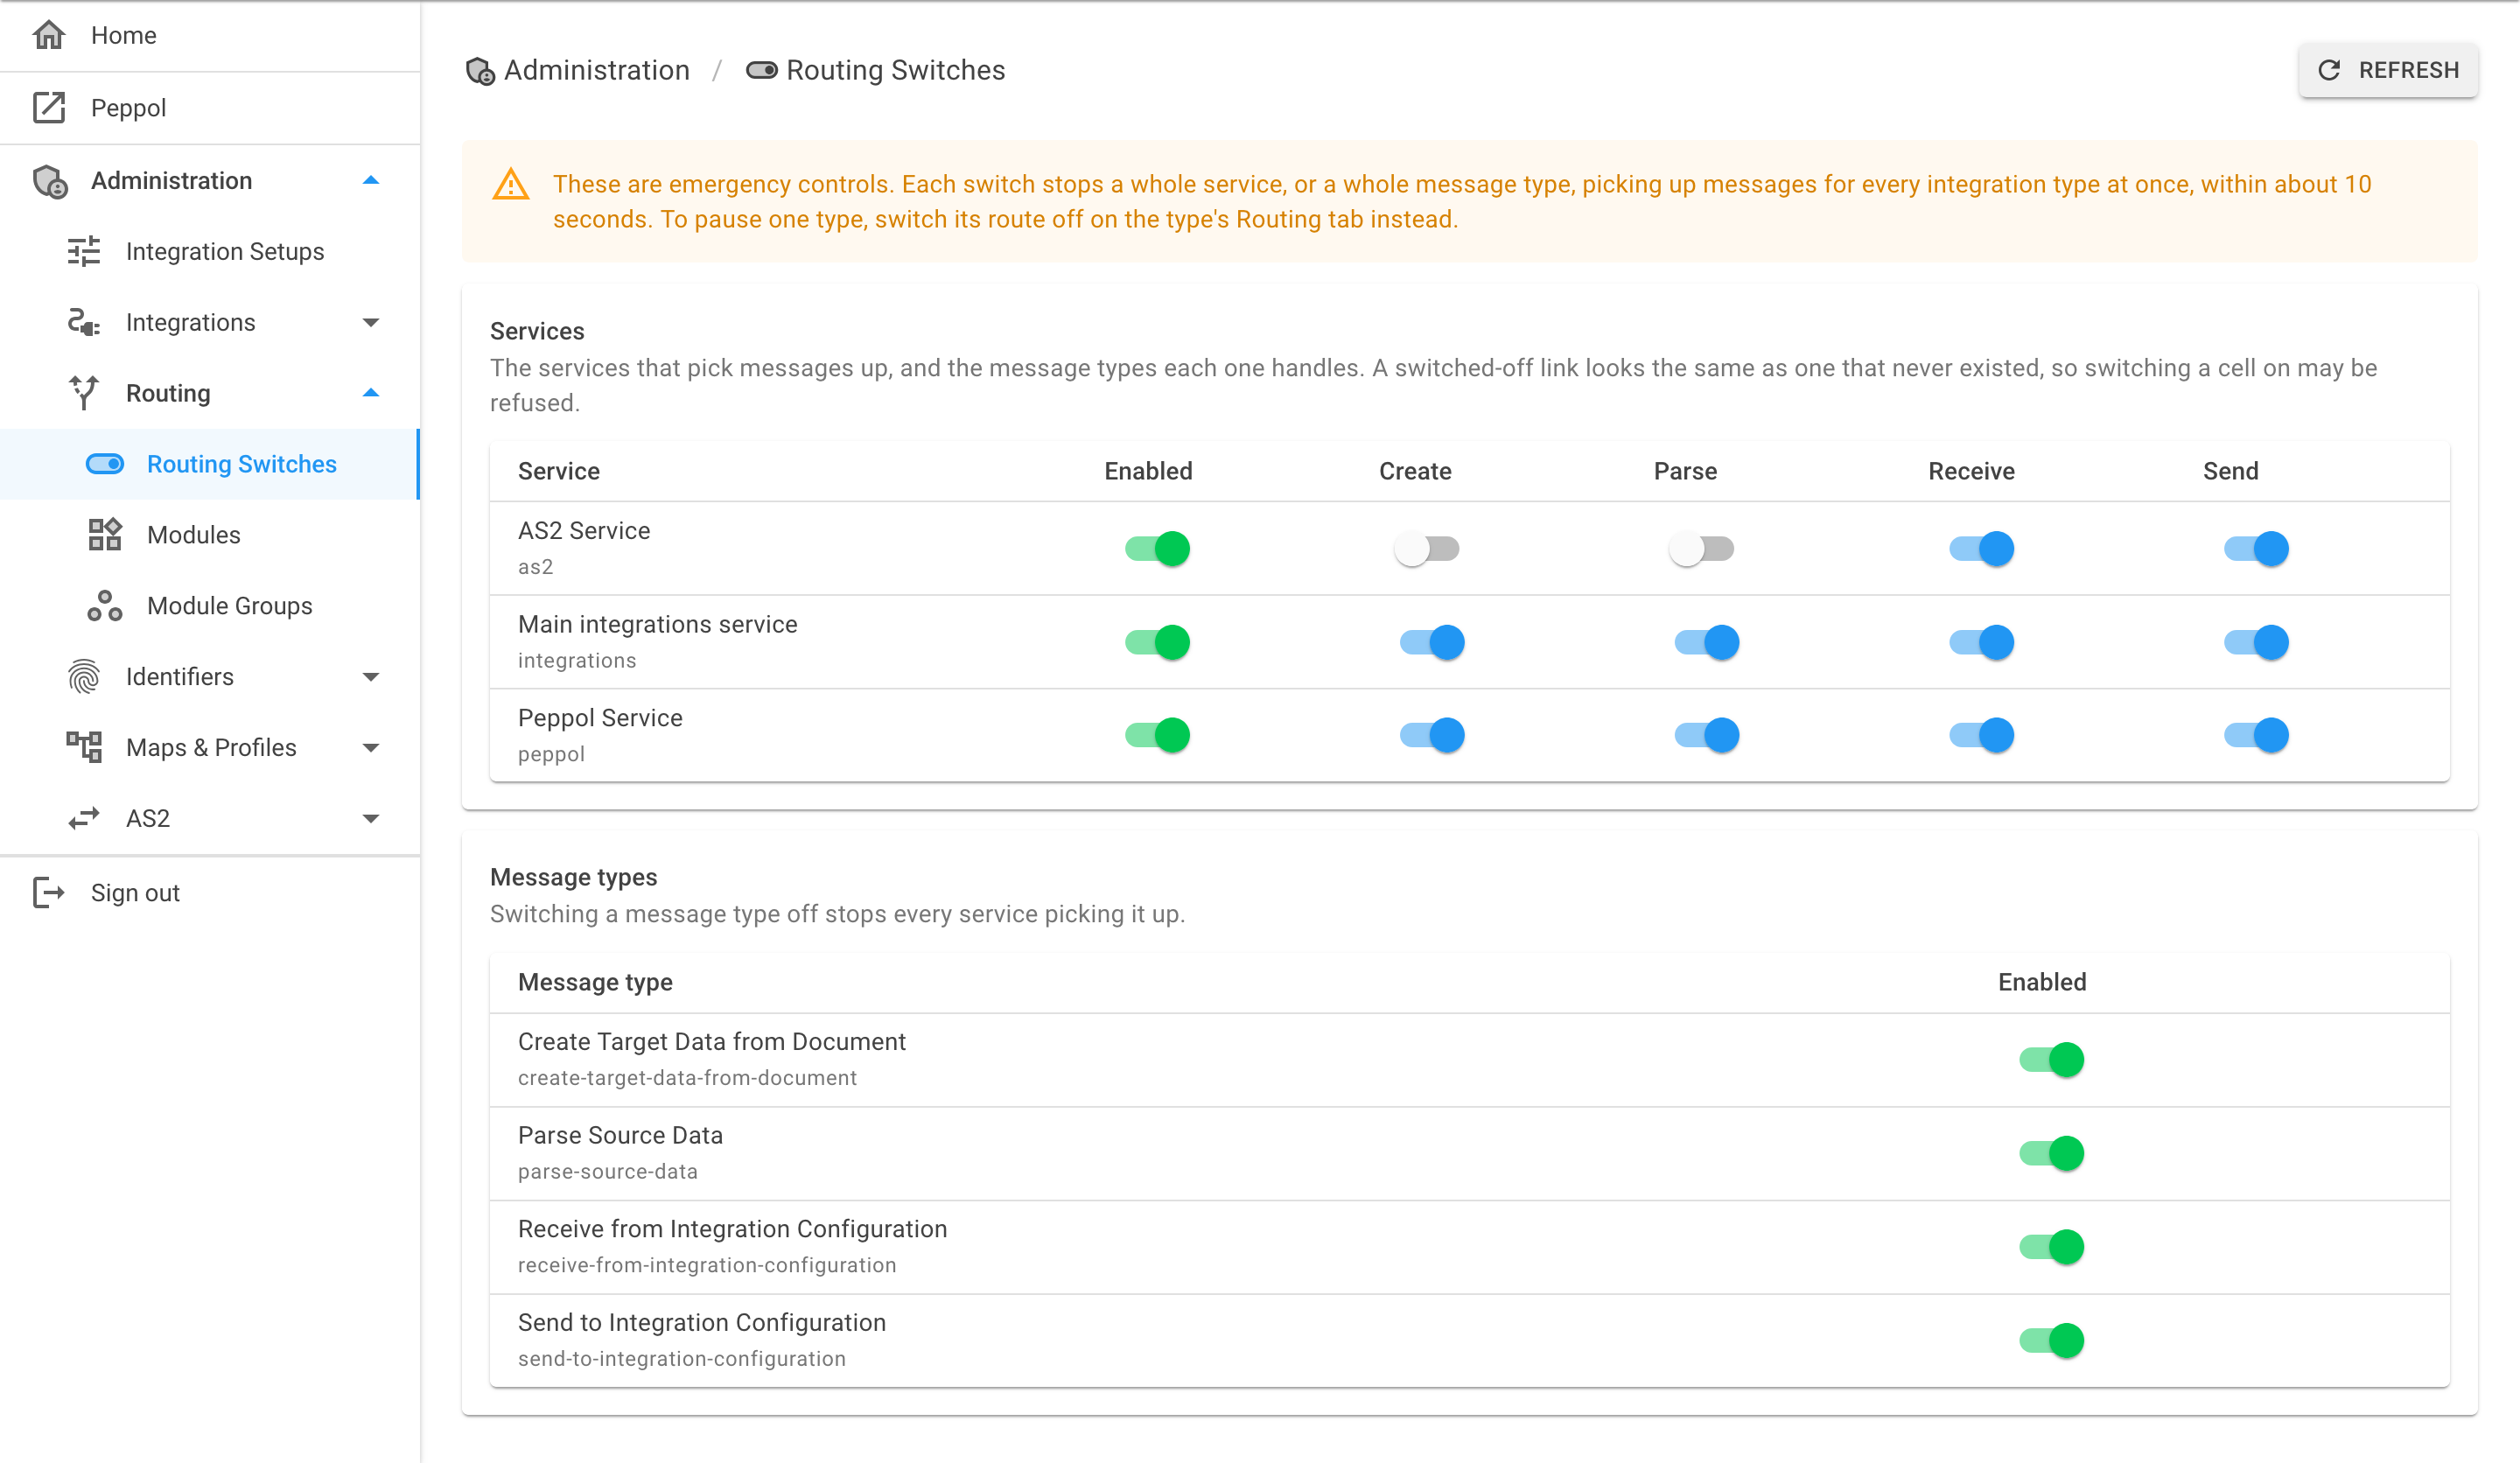
Task: Click the Home house icon
Action: [49, 35]
